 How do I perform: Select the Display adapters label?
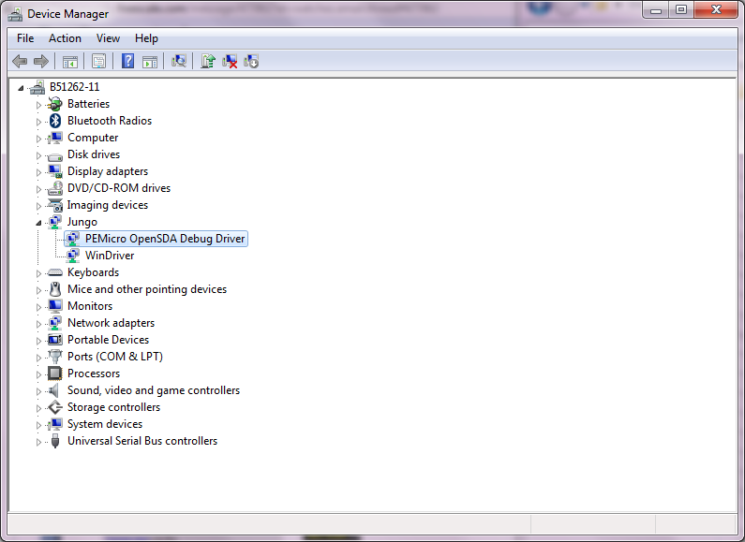(x=108, y=171)
